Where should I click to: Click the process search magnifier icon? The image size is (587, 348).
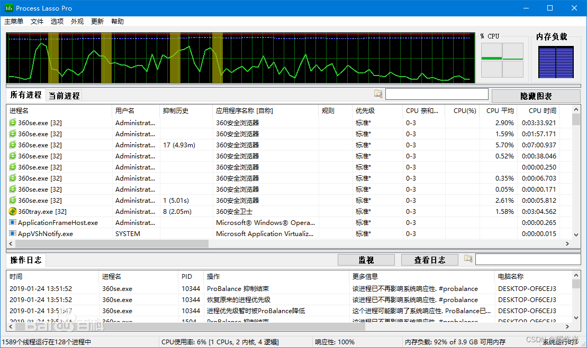(378, 94)
